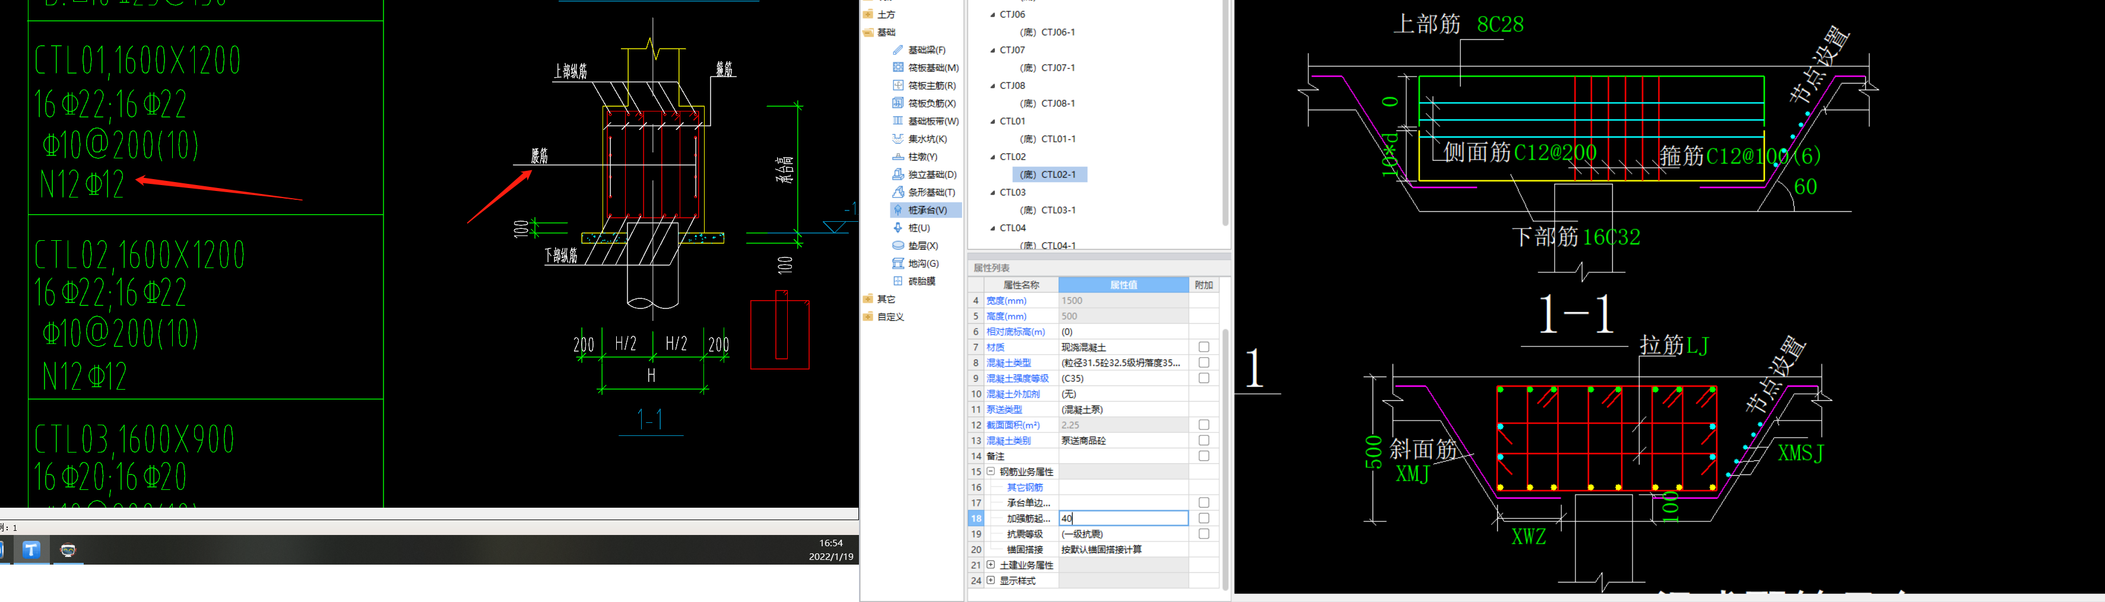Viewport: 2105px width, 602px height.
Task: Click the 锚固搭接 value 按默认锚固搭接计算
Action: [x=1124, y=549]
